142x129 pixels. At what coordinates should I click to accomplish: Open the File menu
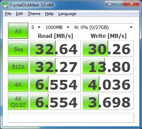click(x=8, y=14)
